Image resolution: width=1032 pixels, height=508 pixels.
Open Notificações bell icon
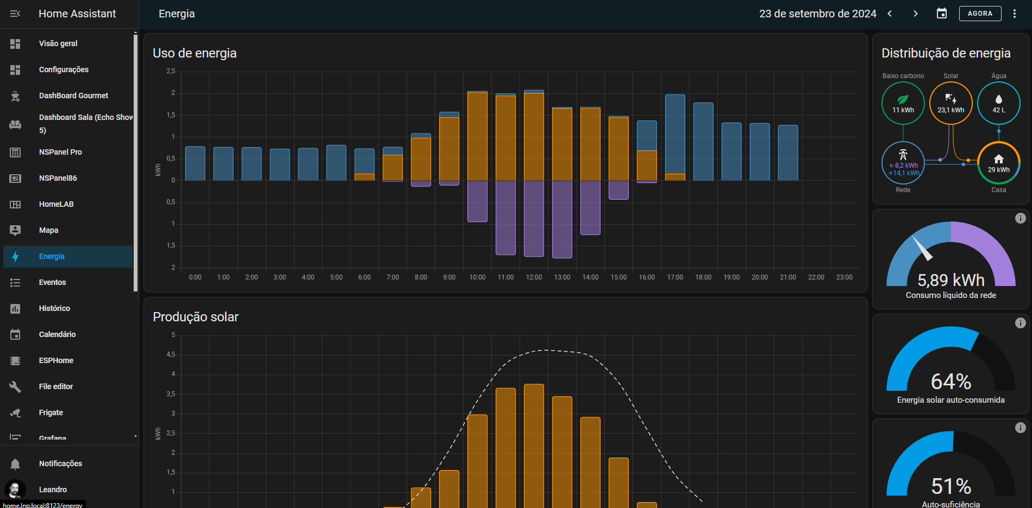pyautogui.click(x=15, y=463)
